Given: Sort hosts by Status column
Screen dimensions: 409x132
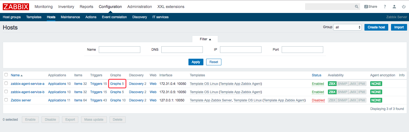Looking at the screenshot, I should click(317, 75).
